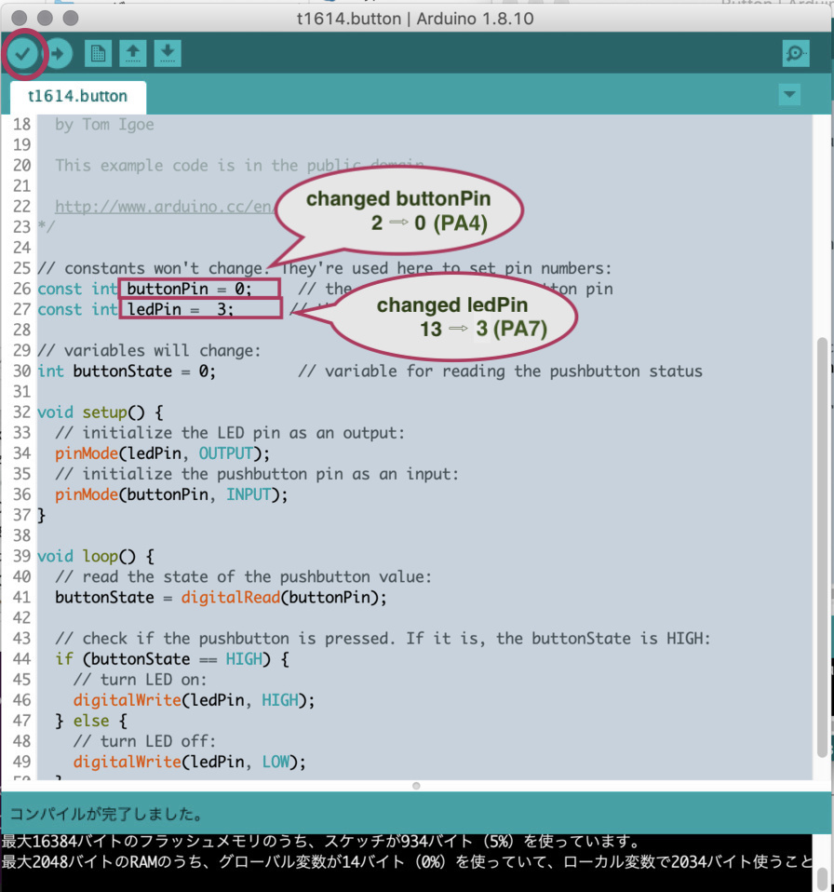The image size is (834, 892).
Task: Click '// turn LED off:' comment
Action: click(x=144, y=741)
